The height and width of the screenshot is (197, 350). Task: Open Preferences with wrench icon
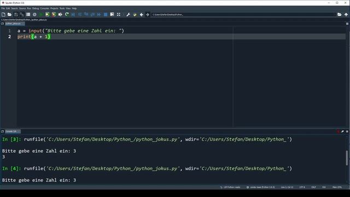pos(128,15)
